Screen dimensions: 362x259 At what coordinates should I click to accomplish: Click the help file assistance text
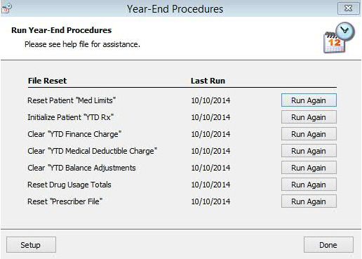pyautogui.click(x=82, y=44)
